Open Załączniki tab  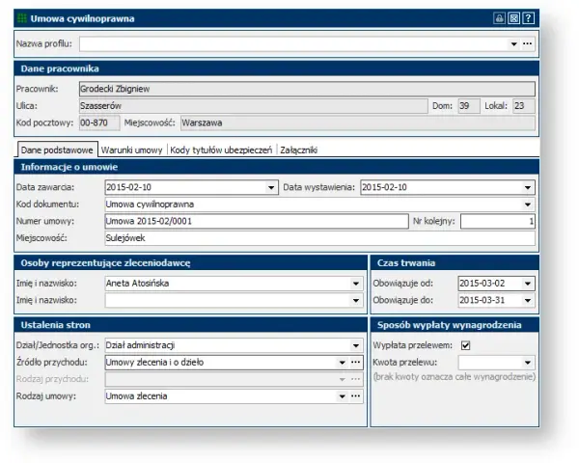click(x=299, y=150)
